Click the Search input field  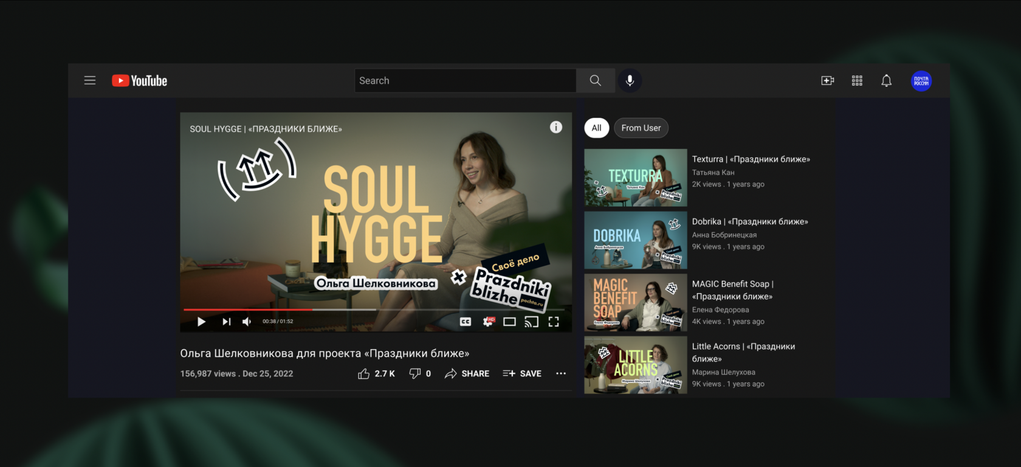click(x=466, y=80)
